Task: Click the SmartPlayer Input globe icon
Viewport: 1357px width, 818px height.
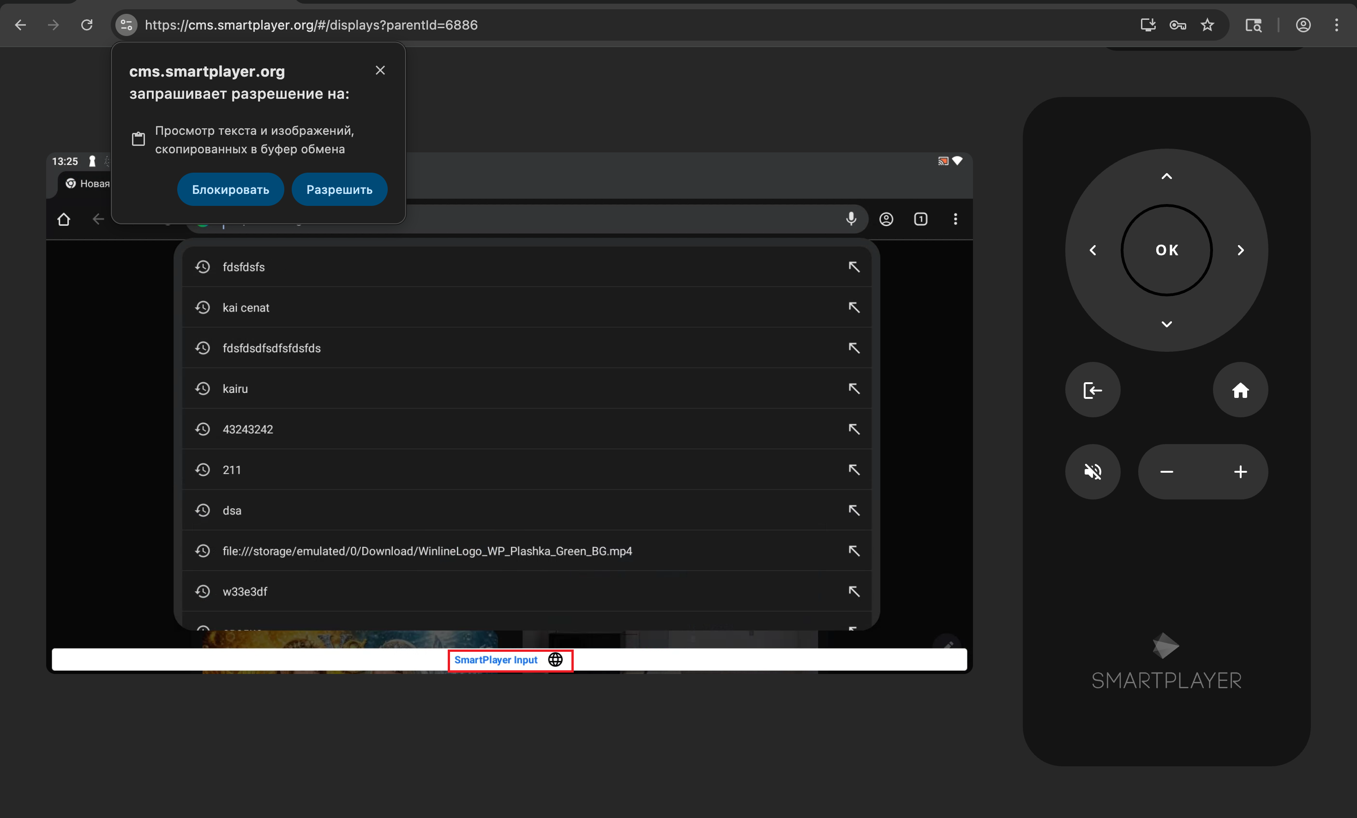Action: [x=555, y=659]
